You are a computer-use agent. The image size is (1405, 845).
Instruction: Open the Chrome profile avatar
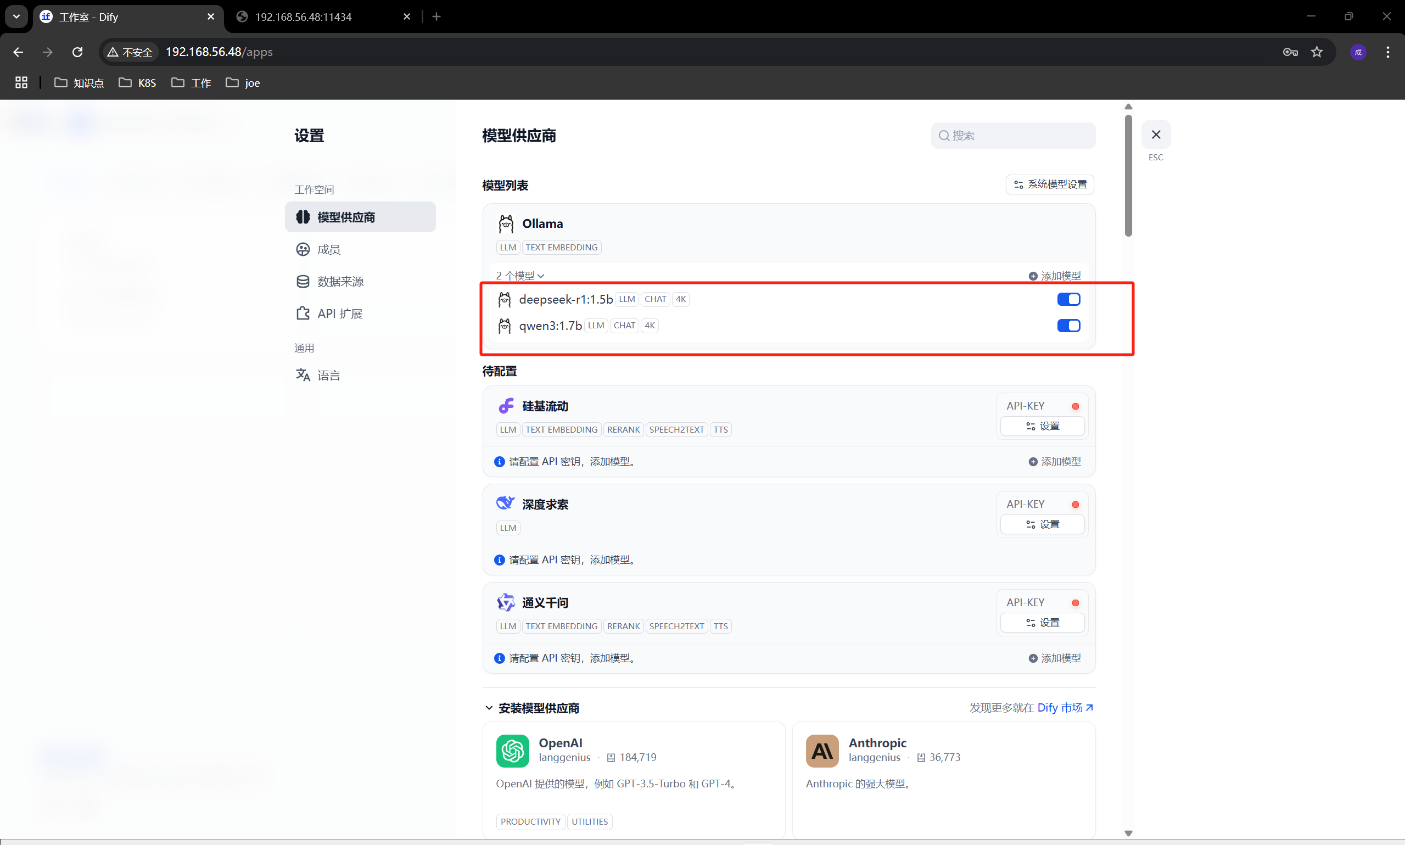click(x=1358, y=52)
